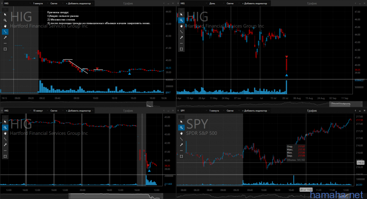Select the horizontal line tool in HIG 1-minute chart
This screenshot has width=367, height=199.
5,43
